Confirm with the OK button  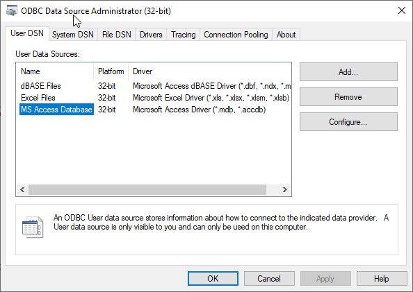pos(213,278)
